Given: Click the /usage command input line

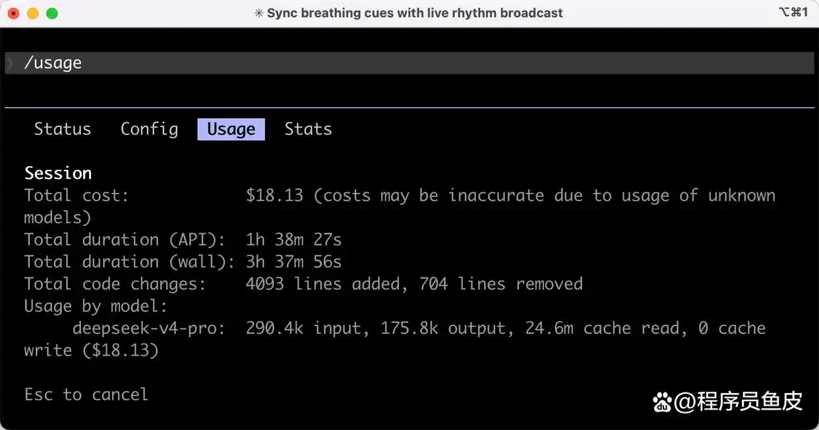Looking at the screenshot, I should click(x=409, y=63).
